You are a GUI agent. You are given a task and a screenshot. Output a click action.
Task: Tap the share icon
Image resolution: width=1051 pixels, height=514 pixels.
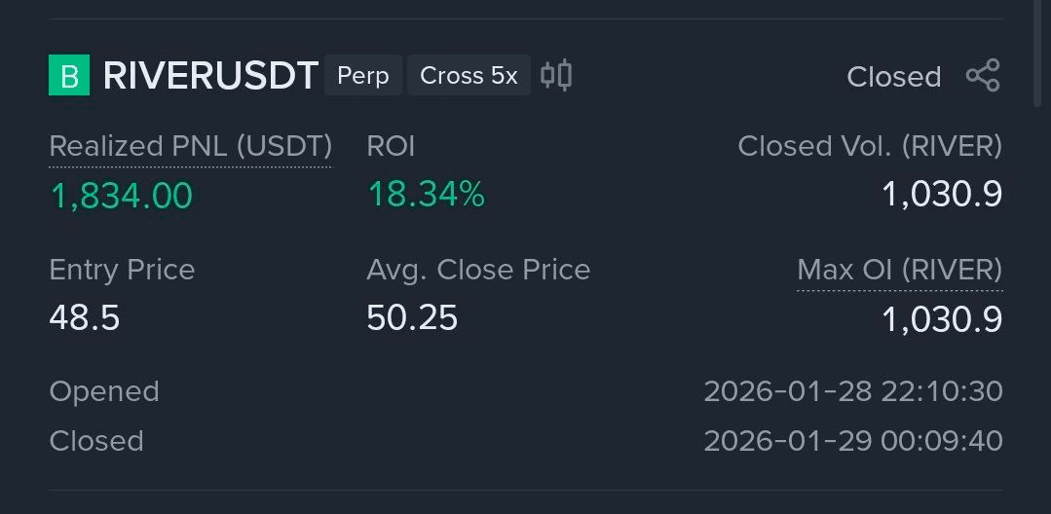coord(983,76)
